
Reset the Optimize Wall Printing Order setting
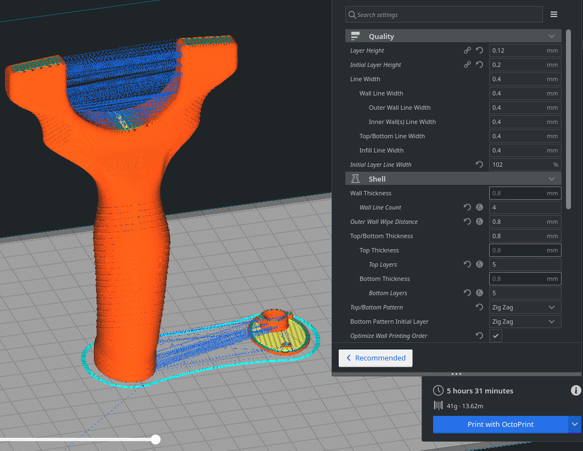click(479, 336)
